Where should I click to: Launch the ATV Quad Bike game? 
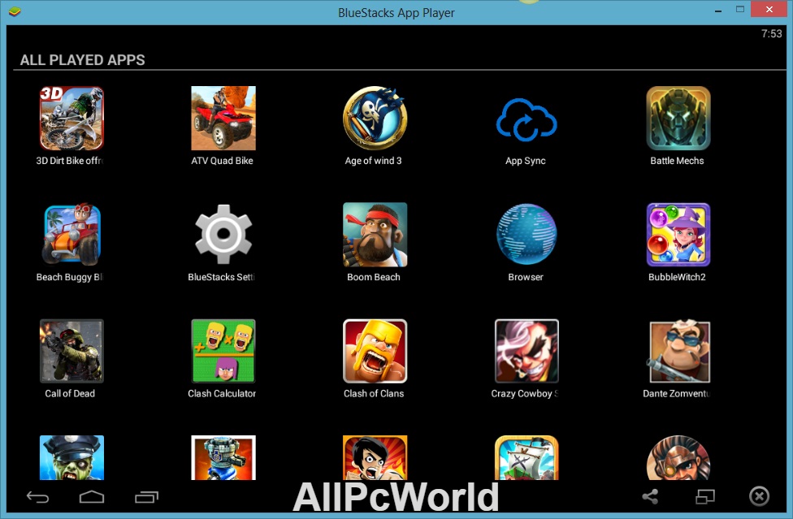[x=223, y=119]
